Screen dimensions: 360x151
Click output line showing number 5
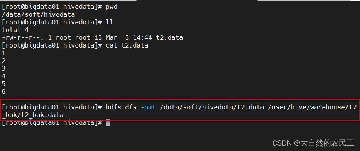coord(3,84)
